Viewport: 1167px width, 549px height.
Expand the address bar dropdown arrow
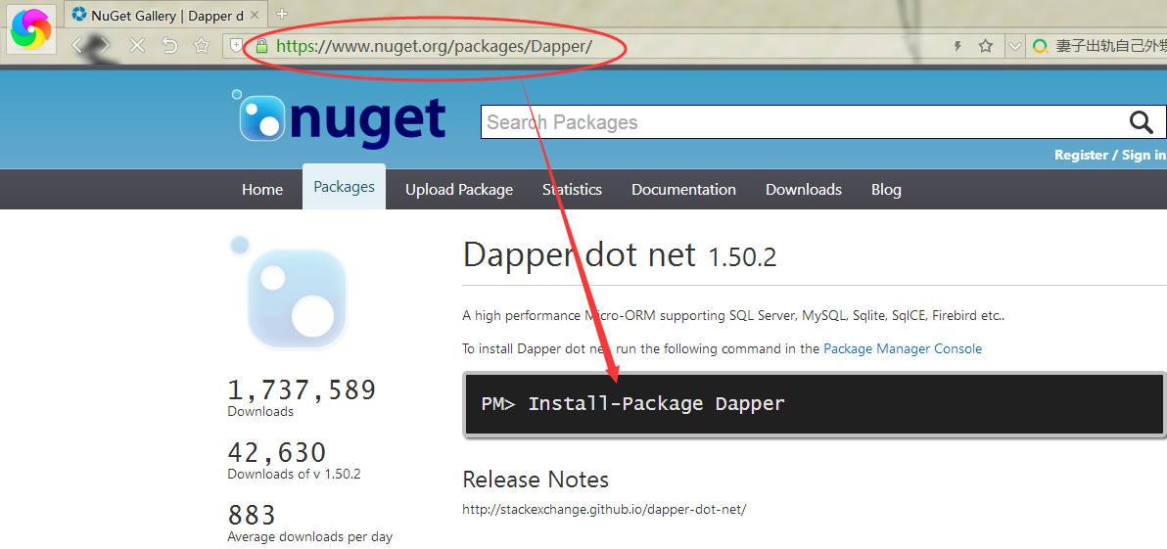(1014, 47)
